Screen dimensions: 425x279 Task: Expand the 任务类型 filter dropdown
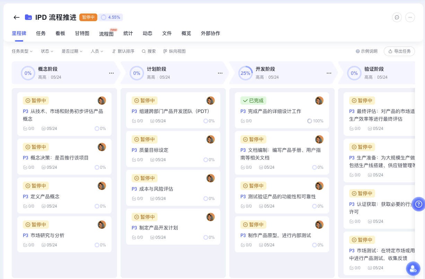22,51
